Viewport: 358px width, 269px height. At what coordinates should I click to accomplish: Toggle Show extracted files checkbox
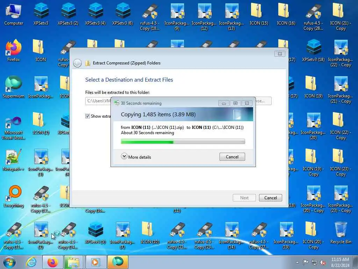87,116
